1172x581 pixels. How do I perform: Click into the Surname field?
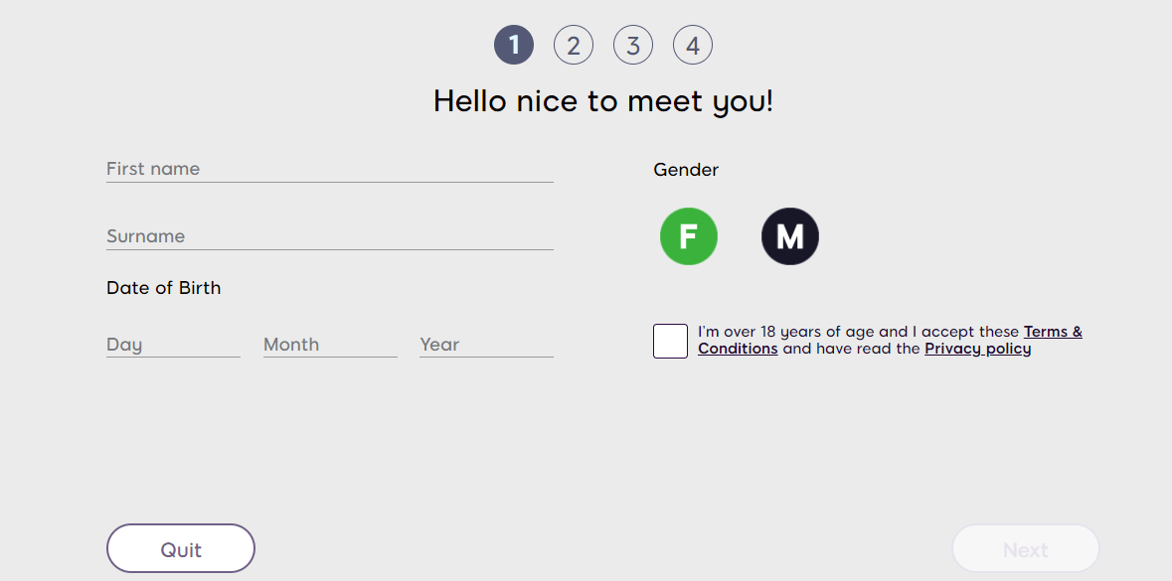pos(329,236)
